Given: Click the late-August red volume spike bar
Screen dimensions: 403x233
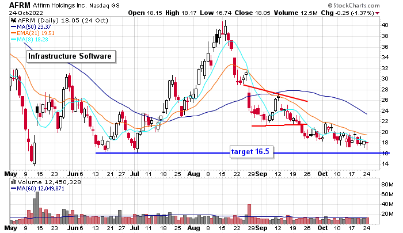Looking at the screenshot, I should 249,214.
